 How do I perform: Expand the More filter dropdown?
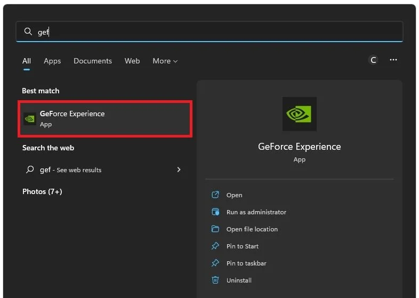(x=165, y=61)
